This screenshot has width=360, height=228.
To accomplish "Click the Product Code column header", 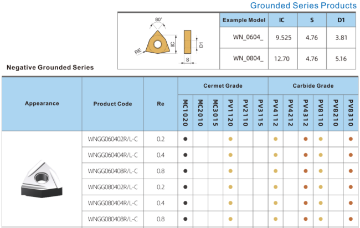I will [113, 104].
